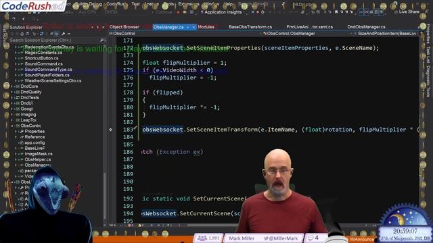This screenshot has width=433, height=243.
Task: Select RegexConstants.cs in Solution Explorer
Action: [43, 53]
